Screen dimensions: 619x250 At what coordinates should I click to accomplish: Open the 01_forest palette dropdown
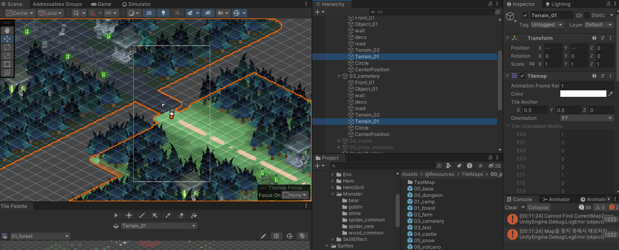click(x=40, y=236)
